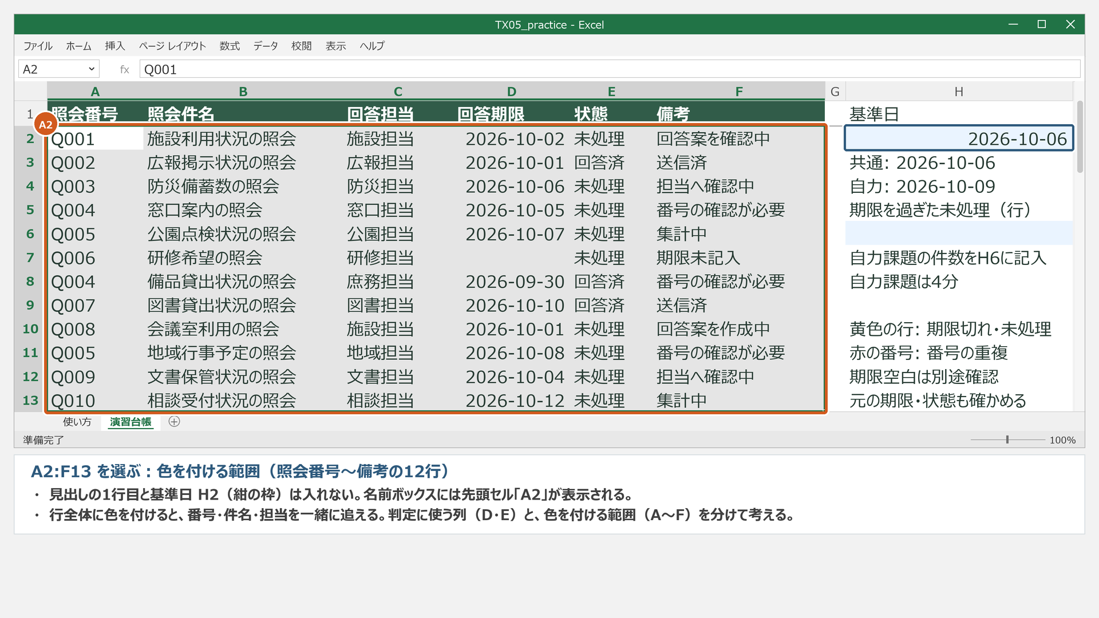Switch to the 使い方 sheet tab
1099x618 pixels.
(77, 422)
